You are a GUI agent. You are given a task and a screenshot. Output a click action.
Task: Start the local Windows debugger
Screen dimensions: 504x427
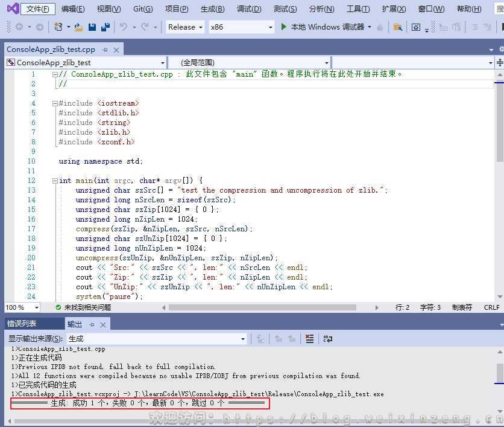click(323, 27)
